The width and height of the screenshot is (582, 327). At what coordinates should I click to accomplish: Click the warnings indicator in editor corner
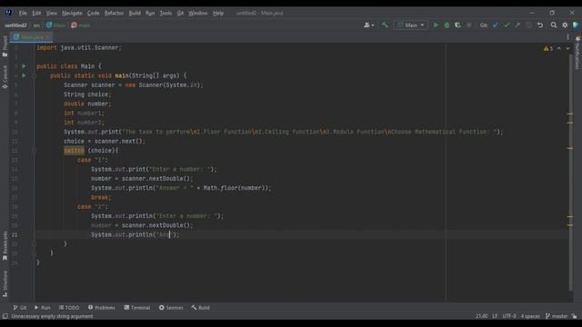548,48
